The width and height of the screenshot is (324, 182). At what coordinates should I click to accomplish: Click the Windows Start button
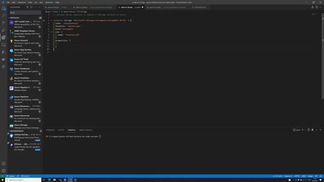(2, 180)
